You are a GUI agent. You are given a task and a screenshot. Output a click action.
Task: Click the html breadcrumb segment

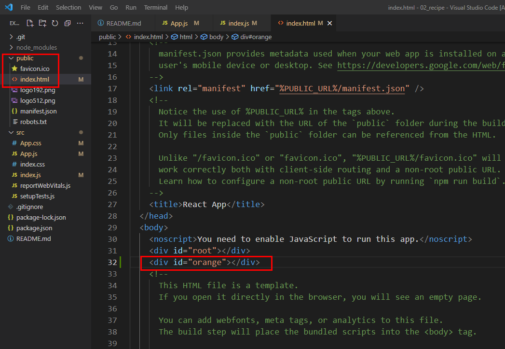coord(182,37)
